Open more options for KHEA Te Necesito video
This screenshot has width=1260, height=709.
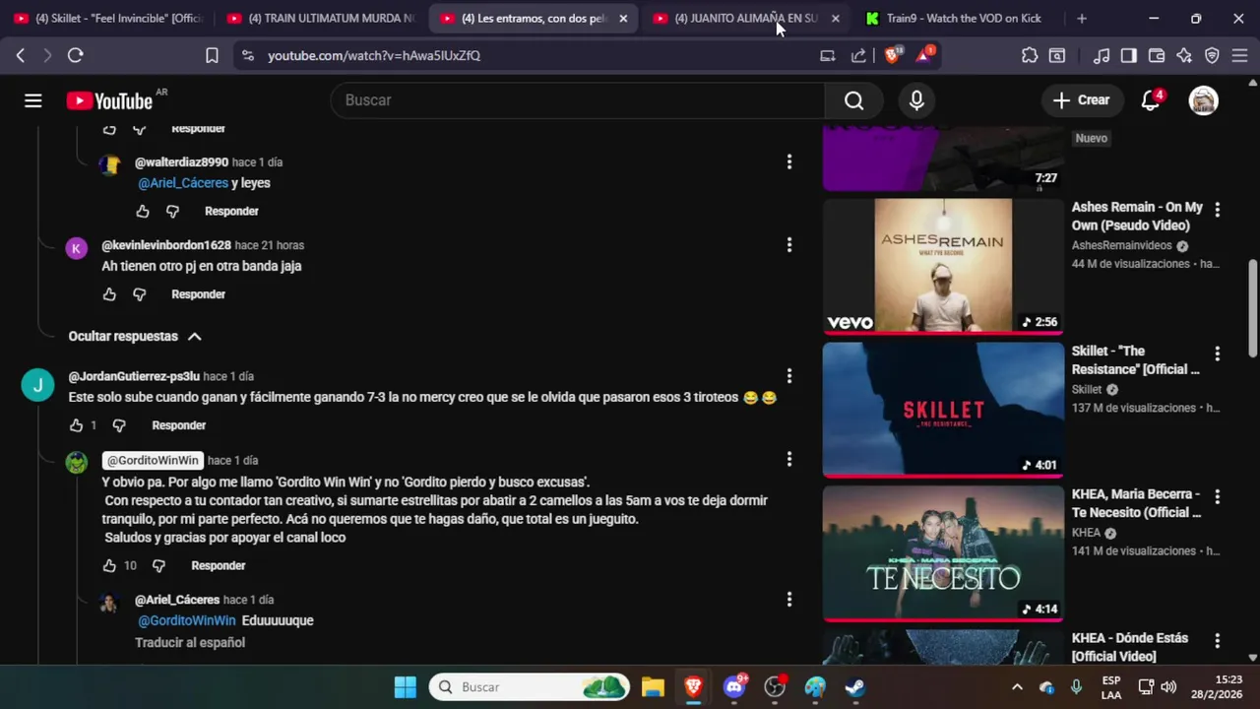pos(1217,496)
